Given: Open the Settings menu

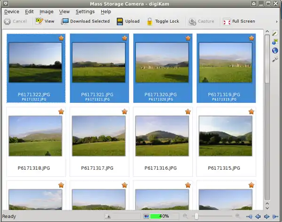Looking at the screenshot, I should tap(85, 11).
